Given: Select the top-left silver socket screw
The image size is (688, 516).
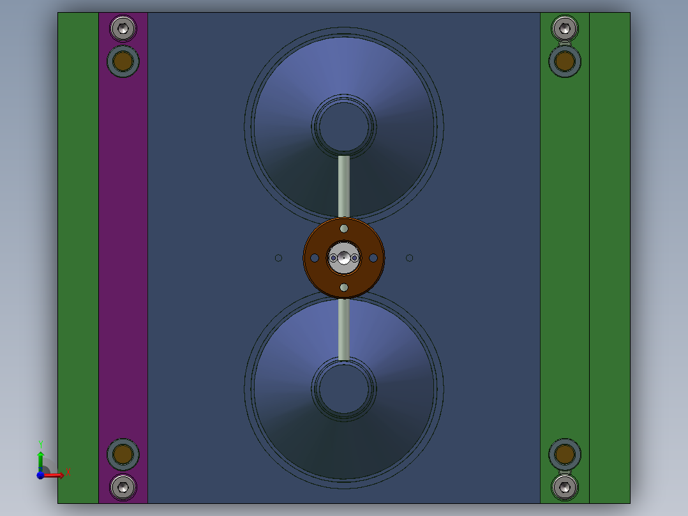Looking at the screenshot, I should click(123, 29).
